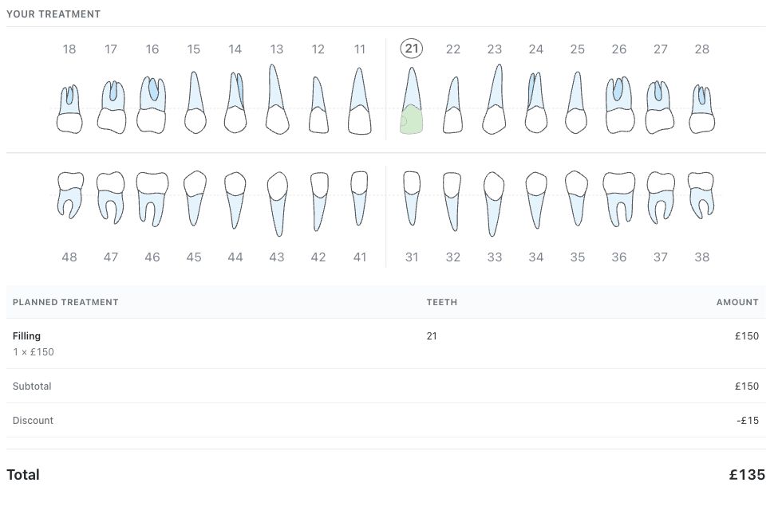Click the number label 11
This screenshot has width=782, height=506.
[360, 49]
